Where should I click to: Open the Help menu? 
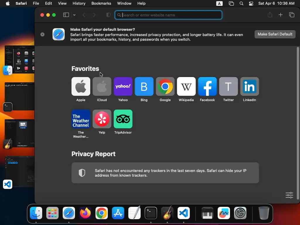(x=142, y=4)
